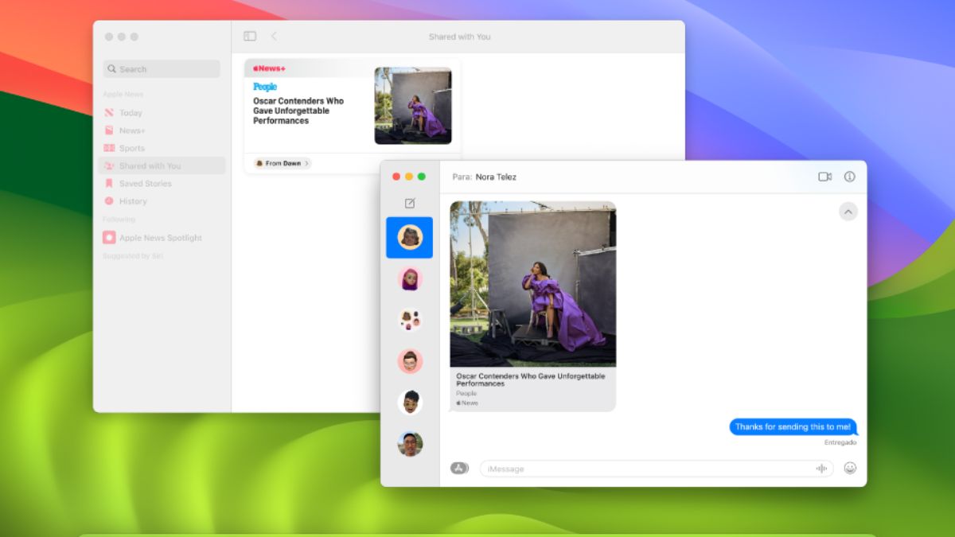Open the emoji picker
The width and height of the screenshot is (955, 537).
click(x=849, y=469)
